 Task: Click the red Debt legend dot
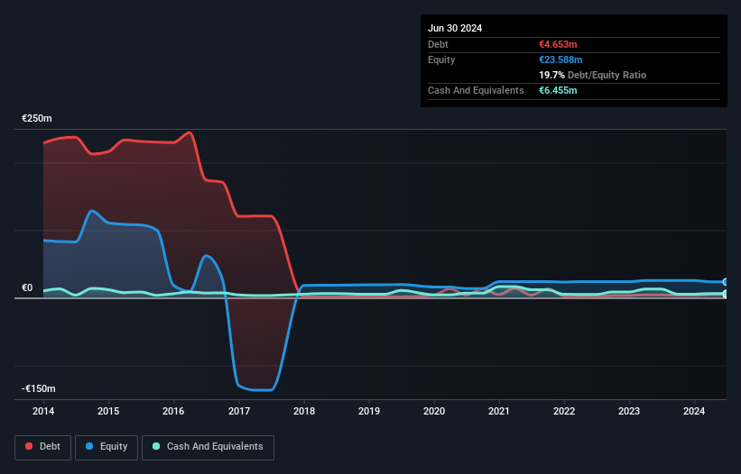pos(29,446)
